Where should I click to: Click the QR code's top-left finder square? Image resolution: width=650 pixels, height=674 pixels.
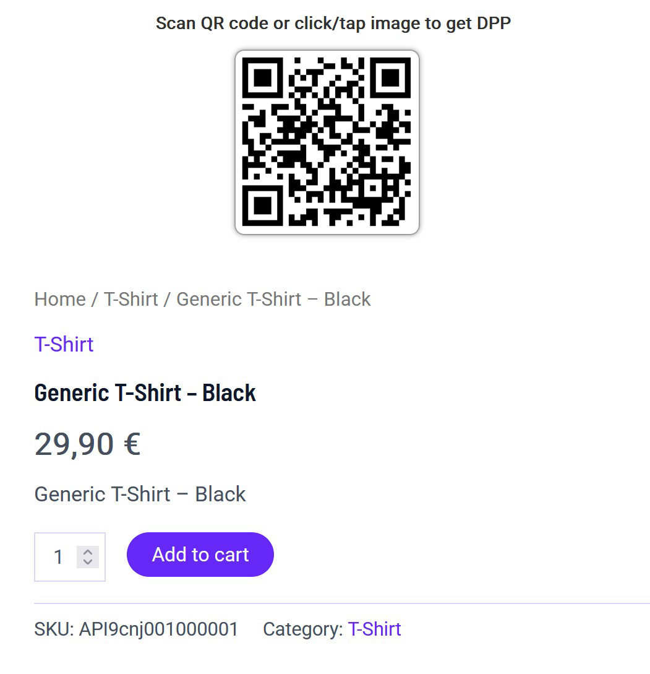(x=263, y=79)
